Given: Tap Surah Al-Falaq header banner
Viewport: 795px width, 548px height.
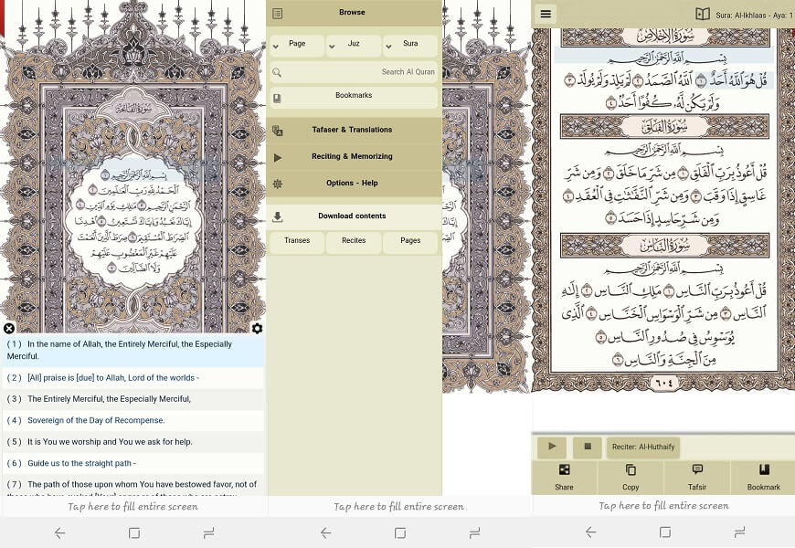Looking at the screenshot, I should point(664,127).
